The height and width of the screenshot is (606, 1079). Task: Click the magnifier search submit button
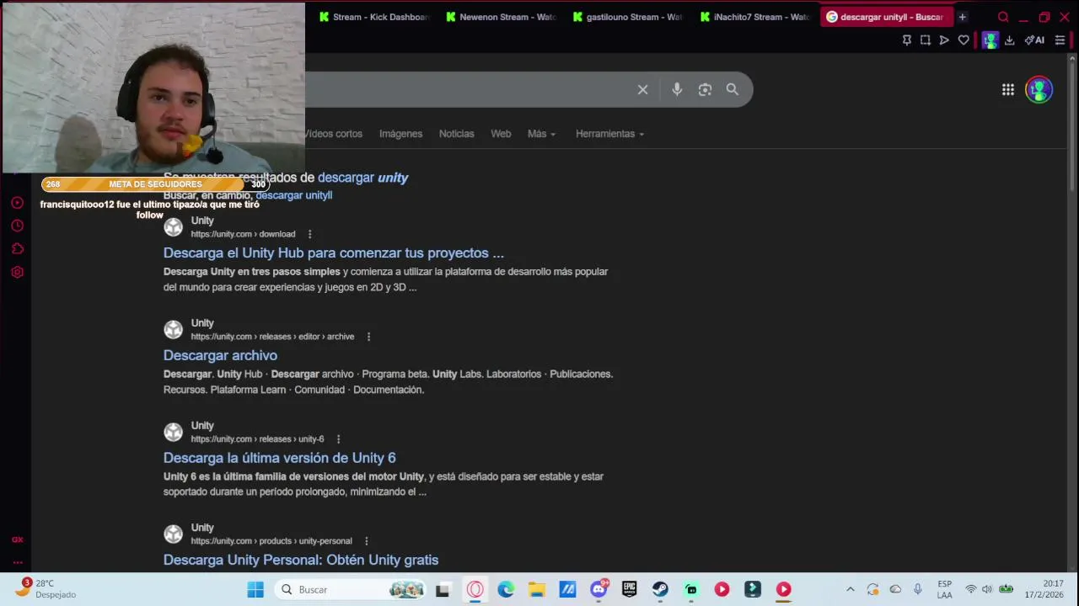(x=733, y=89)
